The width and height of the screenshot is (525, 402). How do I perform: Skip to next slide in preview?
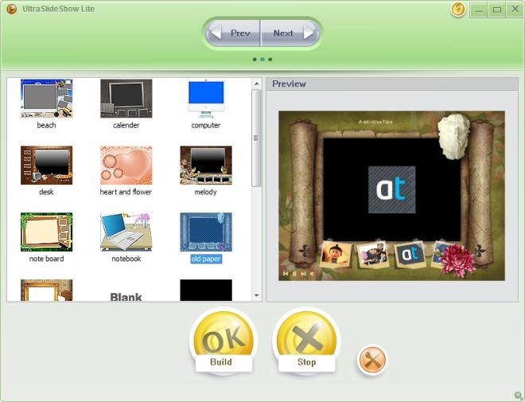303,274
